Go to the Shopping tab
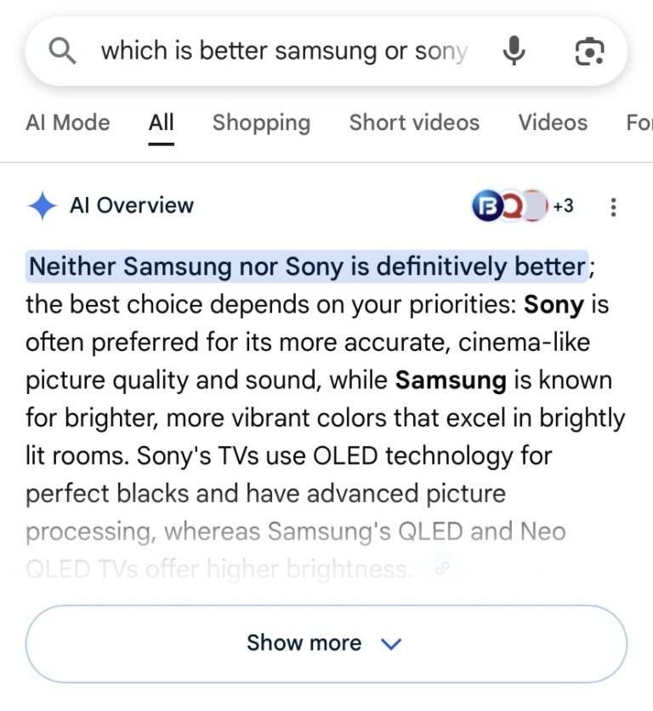Screen dimensions: 653x711 click(261, 123)
